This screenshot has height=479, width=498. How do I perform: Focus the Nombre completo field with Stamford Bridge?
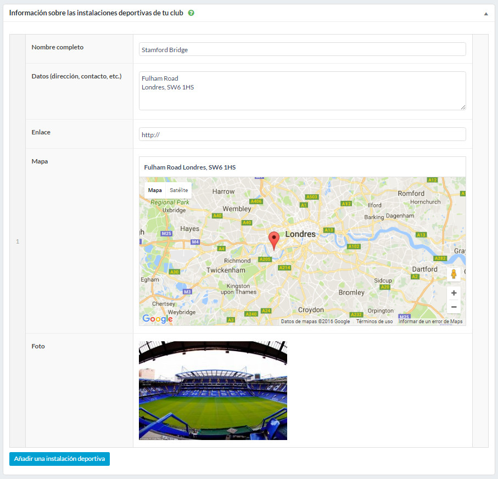(302, 49)
